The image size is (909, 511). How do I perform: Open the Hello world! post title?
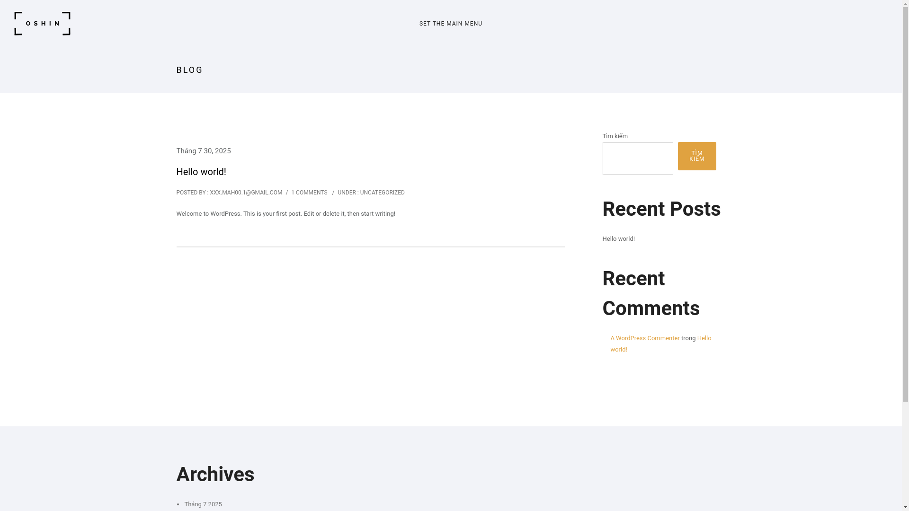coord(201,172)
